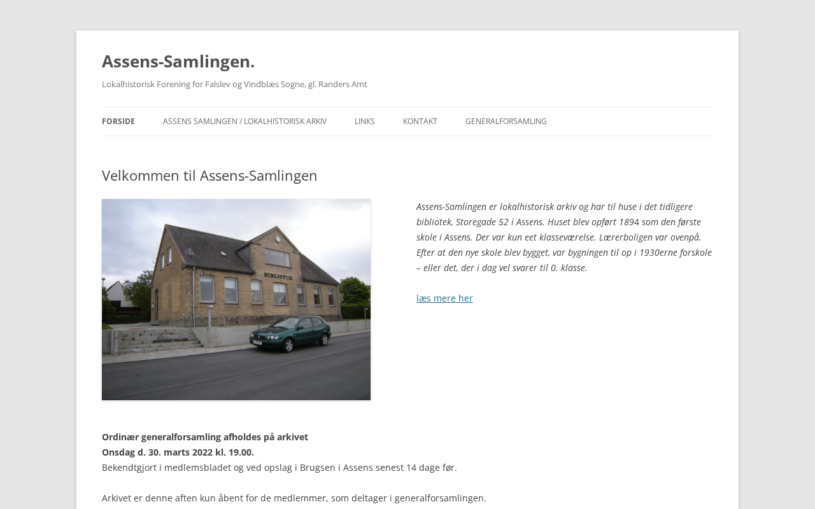Click the asphalt road in the photo
The image size is (815, 509).
coord(236,375)
